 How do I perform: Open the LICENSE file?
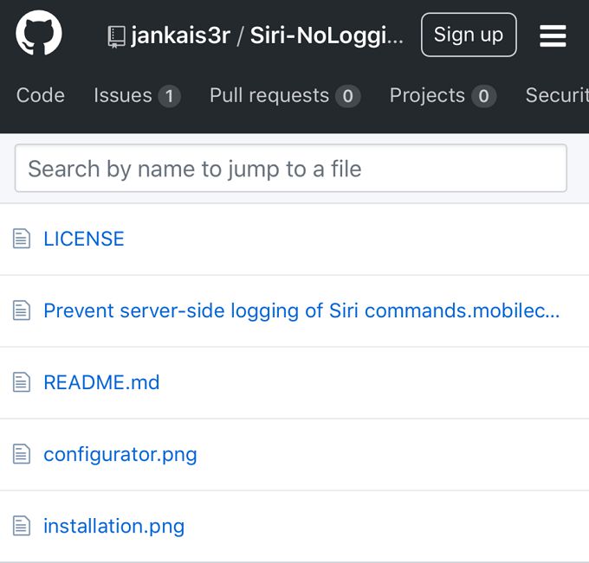click(x=84, y=239)
